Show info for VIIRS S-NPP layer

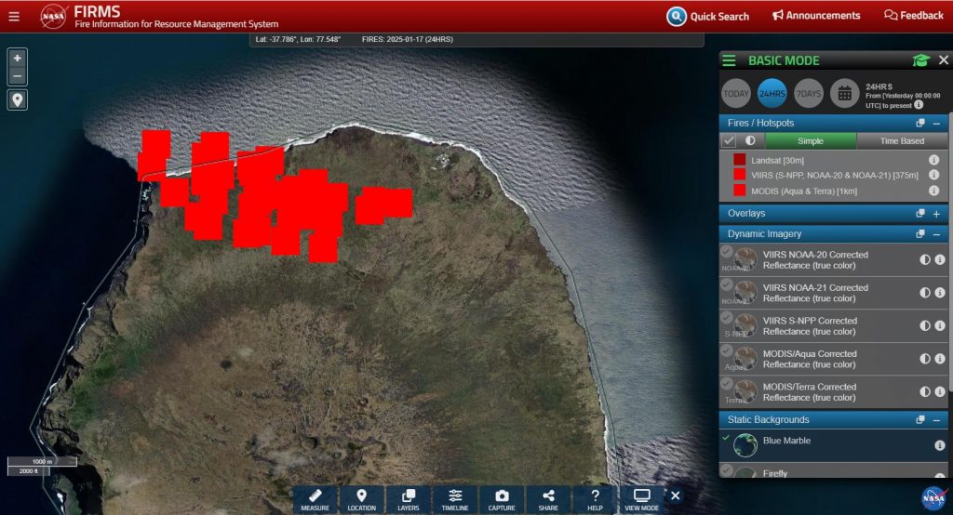click(940, 325)
